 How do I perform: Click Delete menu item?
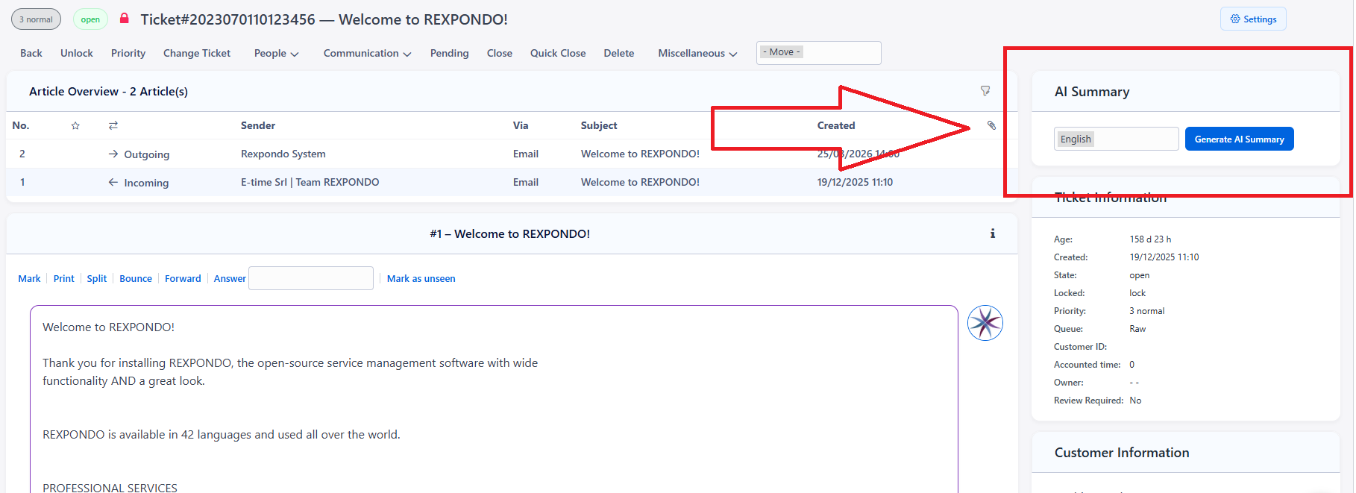(619, 53)
